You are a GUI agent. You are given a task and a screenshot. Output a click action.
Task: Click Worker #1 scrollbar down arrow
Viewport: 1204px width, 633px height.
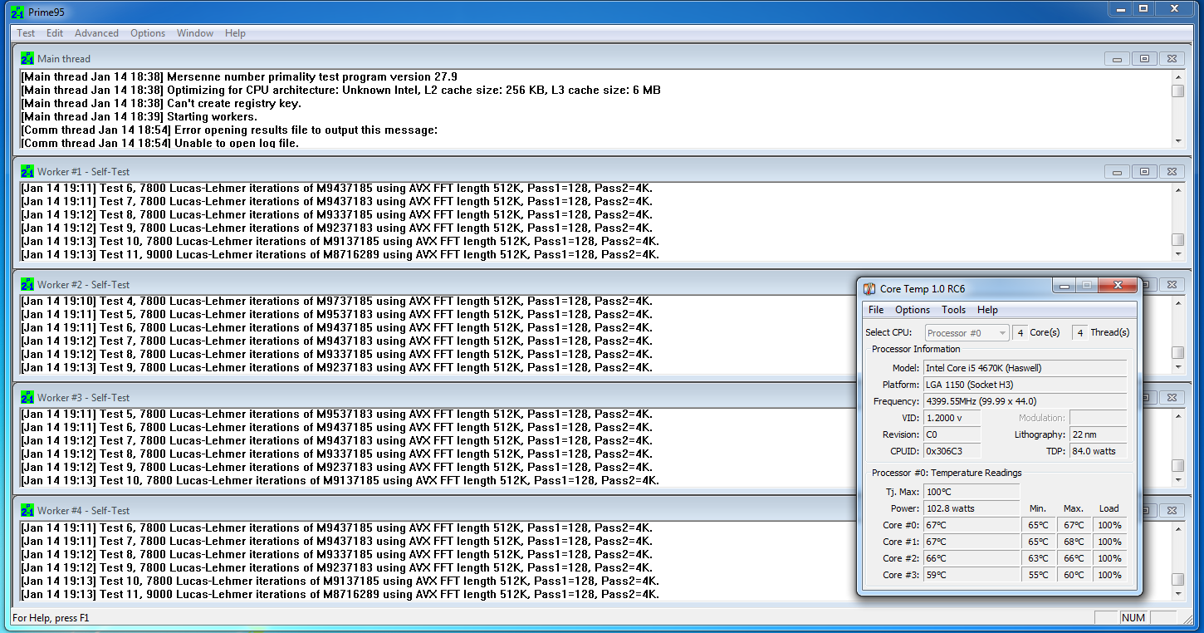click(1177, 253)
